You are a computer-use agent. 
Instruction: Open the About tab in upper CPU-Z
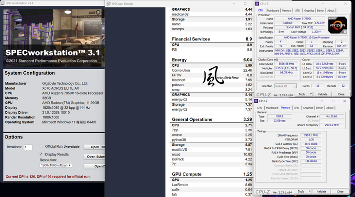click(331, 10)
